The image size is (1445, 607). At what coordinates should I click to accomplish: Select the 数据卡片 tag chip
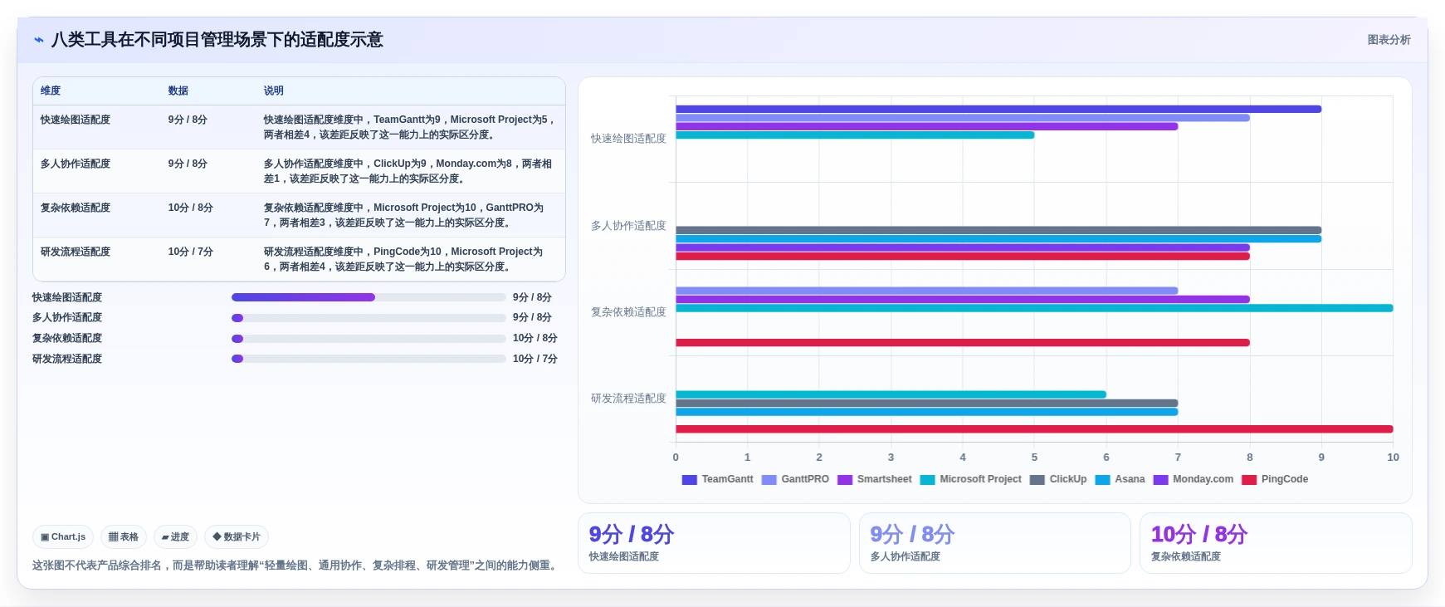coord(237,537)
